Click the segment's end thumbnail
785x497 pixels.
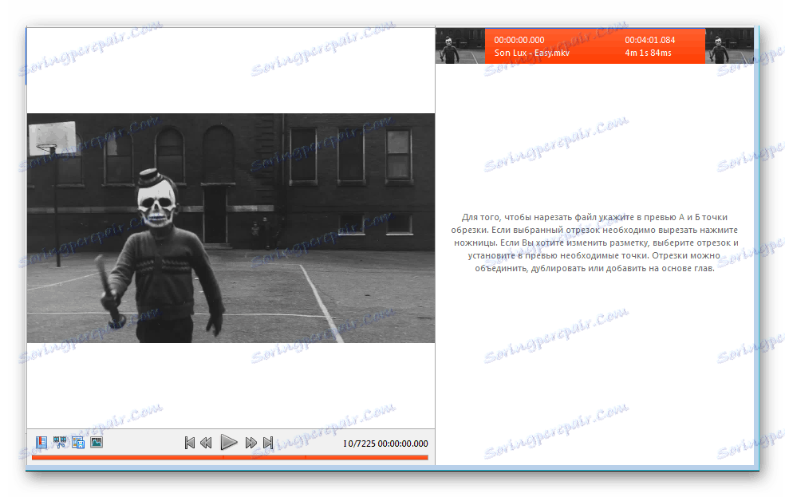tap(729, 46)
